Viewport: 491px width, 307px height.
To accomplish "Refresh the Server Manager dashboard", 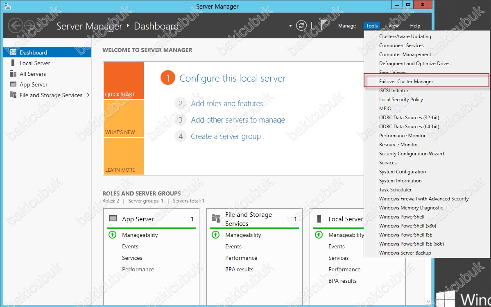I will (x=301, y=26).
